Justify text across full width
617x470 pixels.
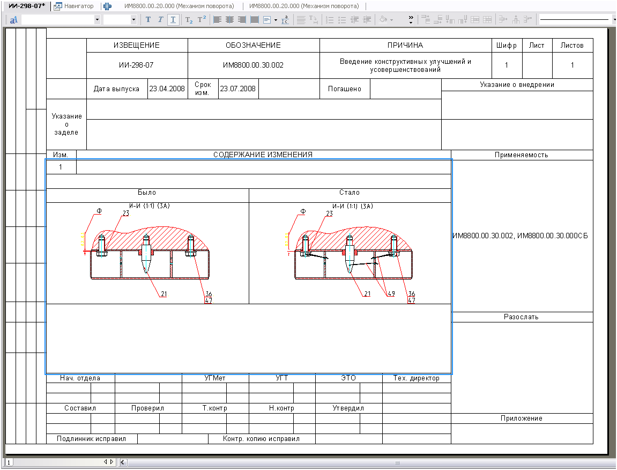(254, 20)
